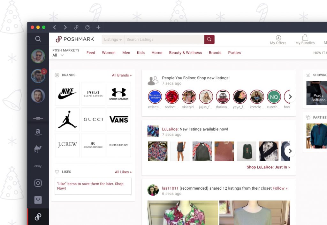Open the Listings search type dropdown
Screen dimensions: 327x225
click(113, 39)
